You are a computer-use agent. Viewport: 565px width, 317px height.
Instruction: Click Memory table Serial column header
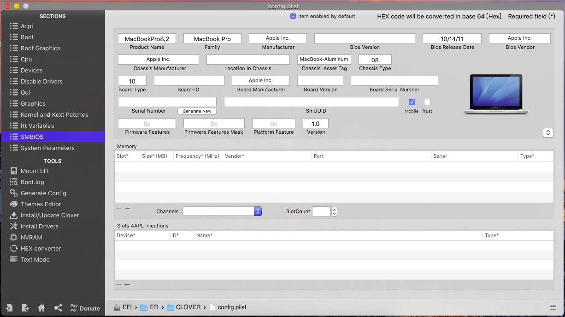(x=475, y=156)
